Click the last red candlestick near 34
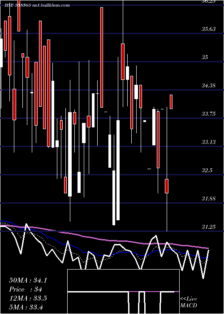This screenshot has width=224, height=314. [171, 102]
